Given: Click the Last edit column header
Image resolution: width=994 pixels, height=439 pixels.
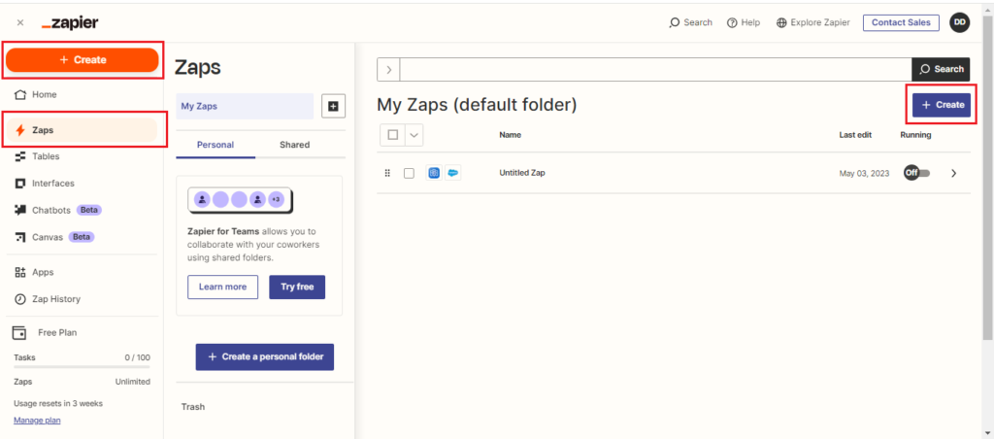Looking at the screenshot, I should [x=856, y=135].
